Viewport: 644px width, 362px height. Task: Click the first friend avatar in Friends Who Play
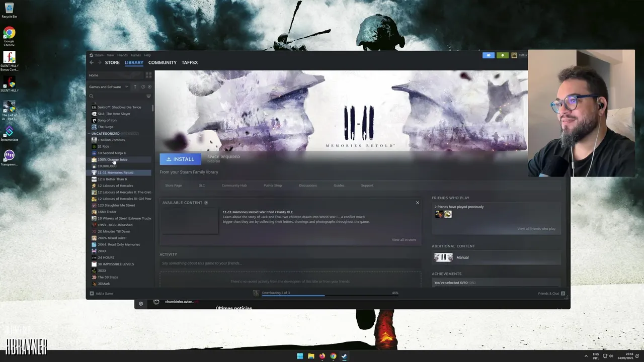[439, 214]
